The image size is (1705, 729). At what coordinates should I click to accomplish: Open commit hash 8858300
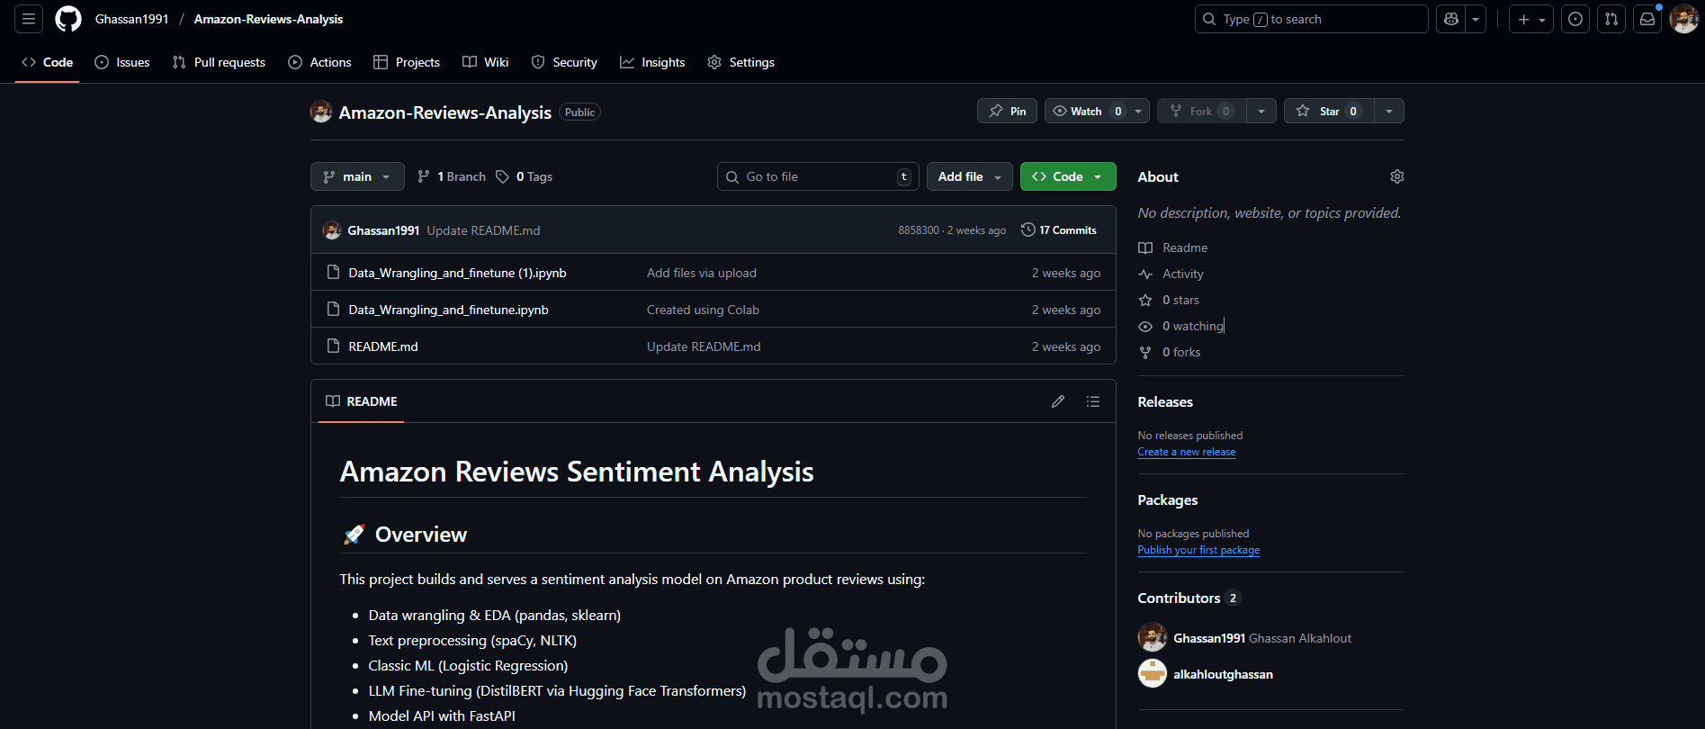coord(918,230)
